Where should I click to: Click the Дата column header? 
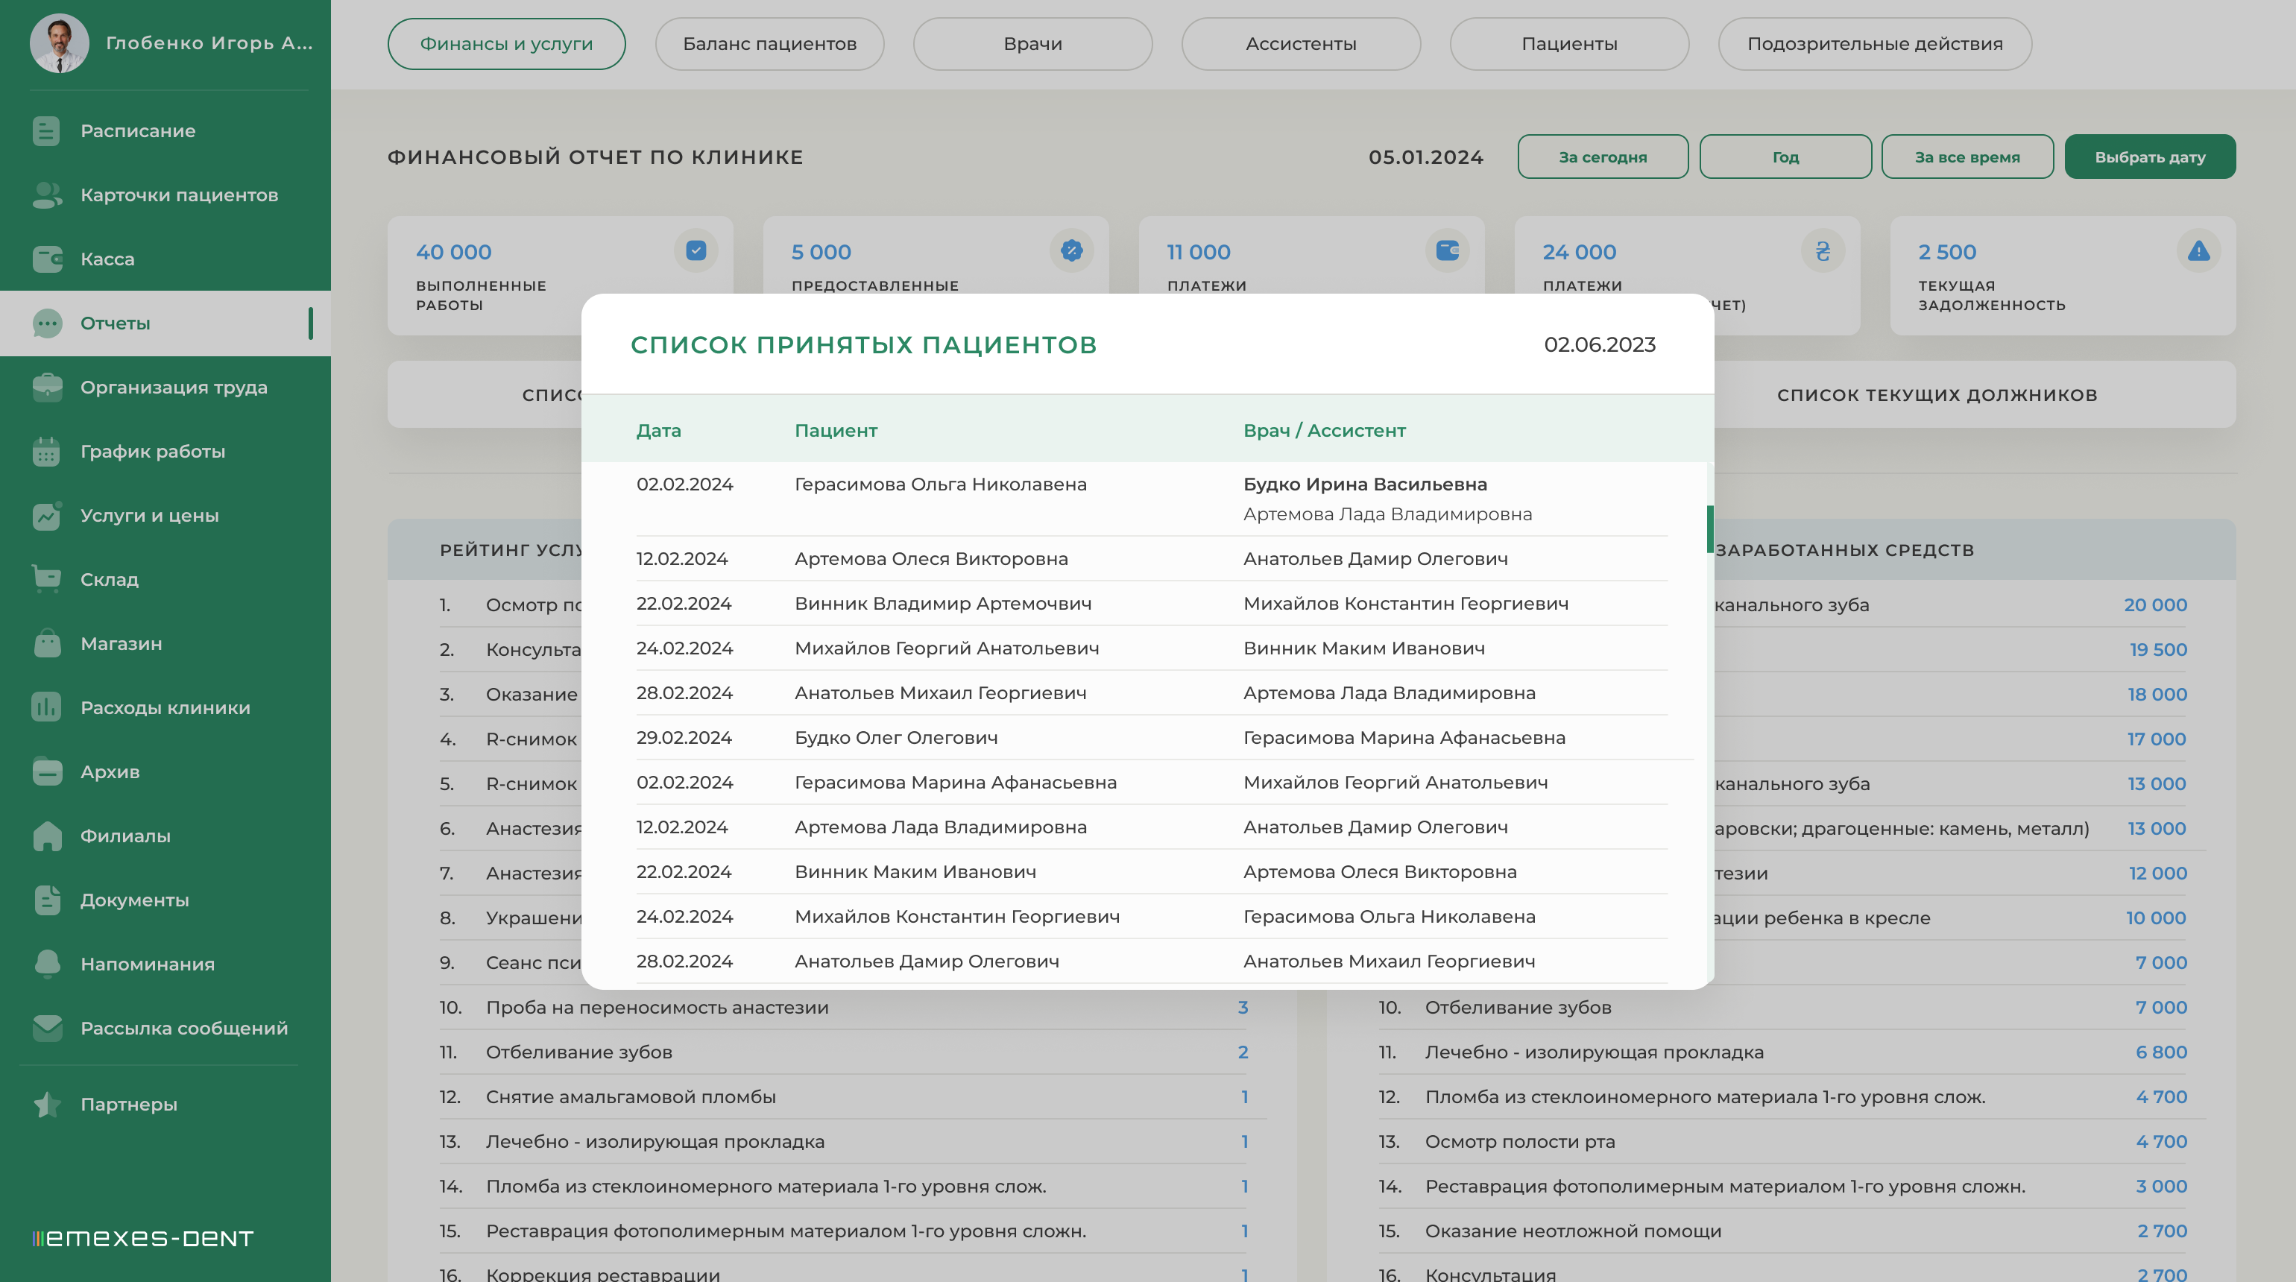(657, 430)
